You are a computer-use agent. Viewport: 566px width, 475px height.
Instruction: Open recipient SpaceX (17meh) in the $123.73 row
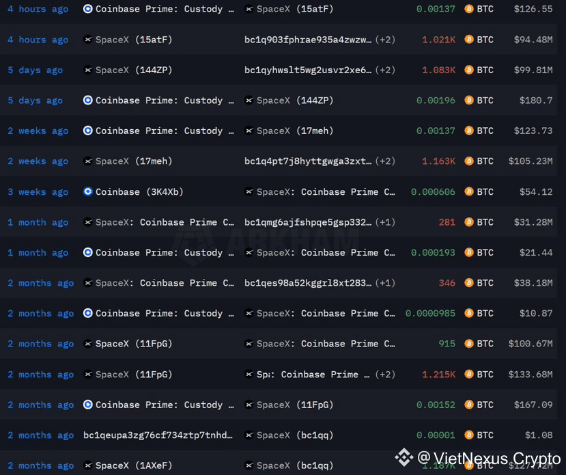[x=295, y=131]
